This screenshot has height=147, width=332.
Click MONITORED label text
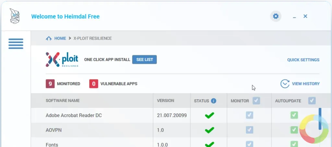coord(69,84)
